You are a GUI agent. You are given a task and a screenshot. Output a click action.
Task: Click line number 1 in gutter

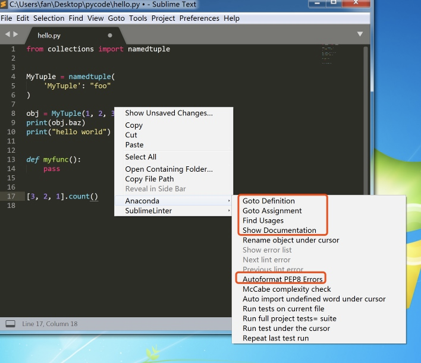coord(13,49)
